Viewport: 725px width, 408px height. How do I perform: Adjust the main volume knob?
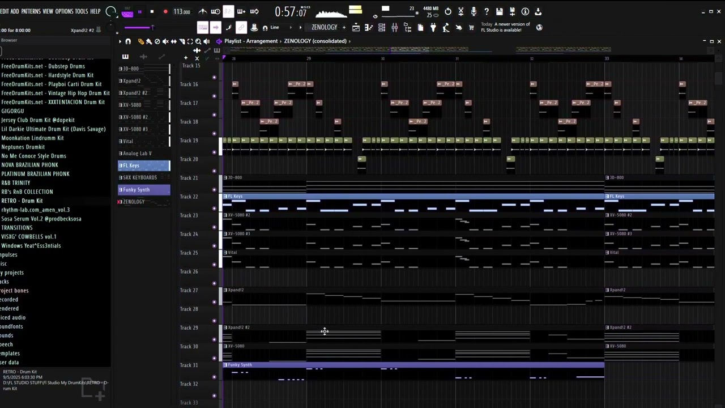click(111, 11)
